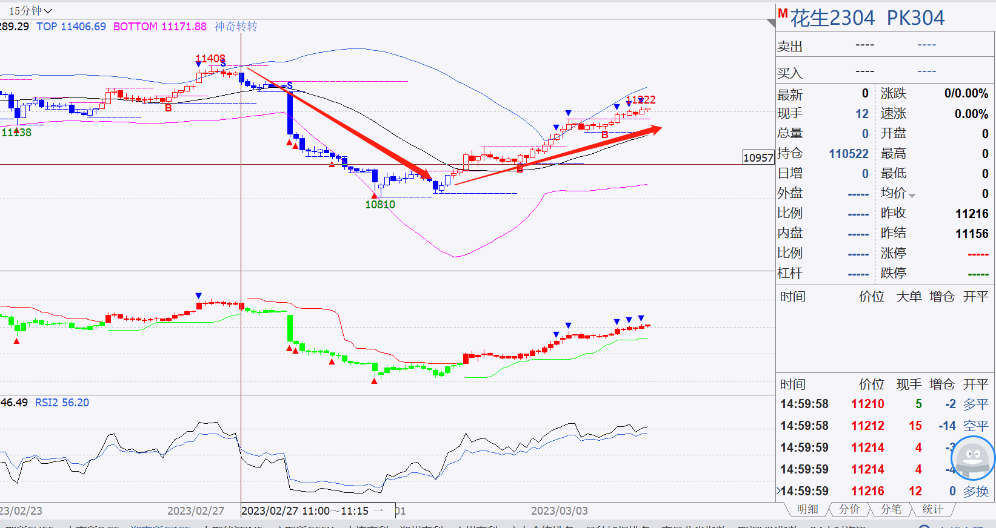Open the floating robot assistant icon

(973, 458)
